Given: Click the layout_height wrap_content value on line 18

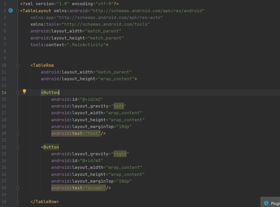Looking at the screenshot, I should point(126,120).
